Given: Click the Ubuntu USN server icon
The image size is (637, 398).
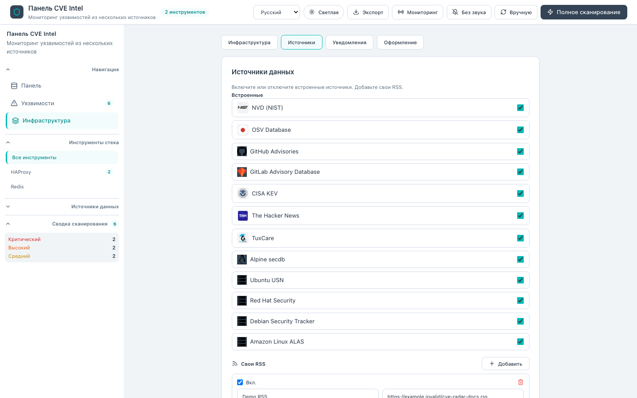Looking at the screenshot, I should click(x=242, y=280).
